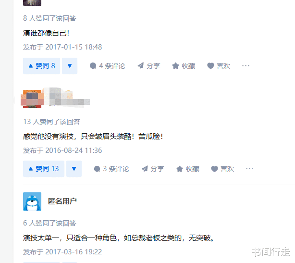Share the answer posted 2016-08-24
Image resolution: width=295 pixels, height=263 pixels.
(153, 169)
